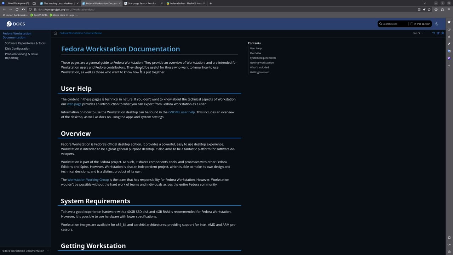Expand bottom Fedora Workstation Documentation version selector
453x255 pixels.
pos(25,251)
